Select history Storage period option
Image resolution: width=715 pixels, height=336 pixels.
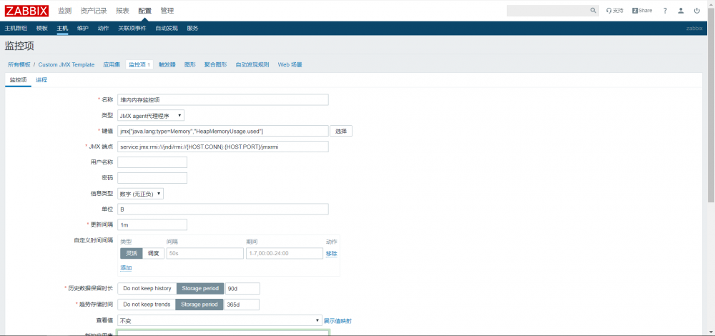pos(200,289)
